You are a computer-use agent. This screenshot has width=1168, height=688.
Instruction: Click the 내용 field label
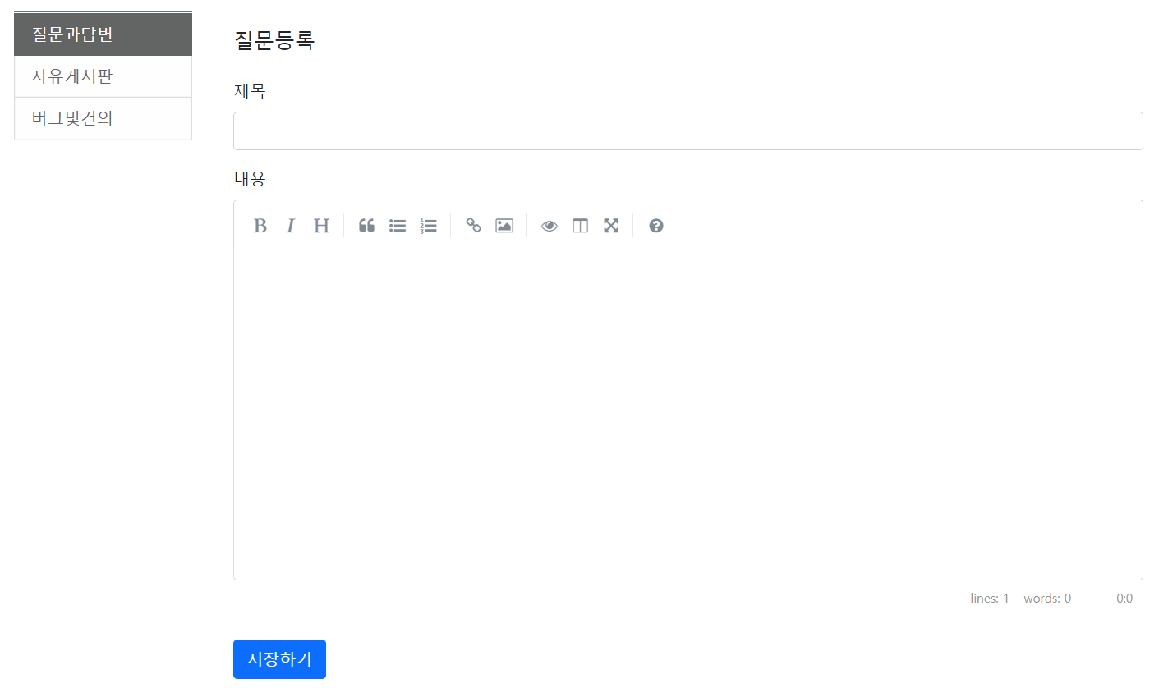tap(250, 178)
